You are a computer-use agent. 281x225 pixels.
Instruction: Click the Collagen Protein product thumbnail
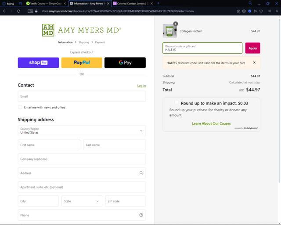(169, 31)
